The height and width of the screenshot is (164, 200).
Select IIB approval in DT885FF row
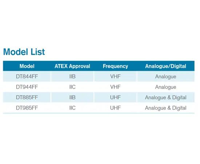(x=72, y=98)
